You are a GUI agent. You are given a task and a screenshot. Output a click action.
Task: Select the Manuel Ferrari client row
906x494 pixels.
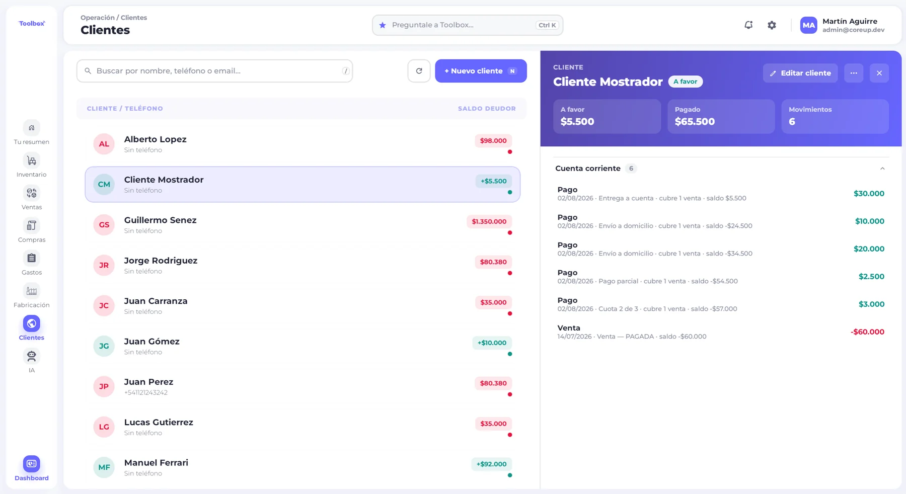click(303, 467)
